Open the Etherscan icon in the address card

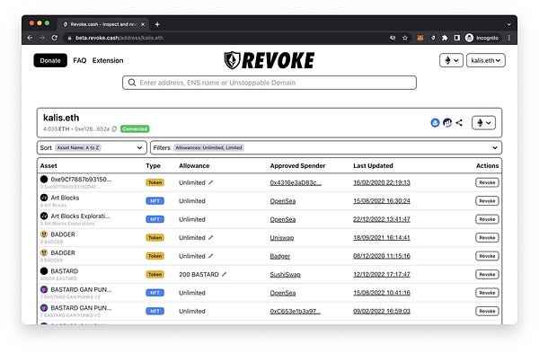[x=447, y=123]
